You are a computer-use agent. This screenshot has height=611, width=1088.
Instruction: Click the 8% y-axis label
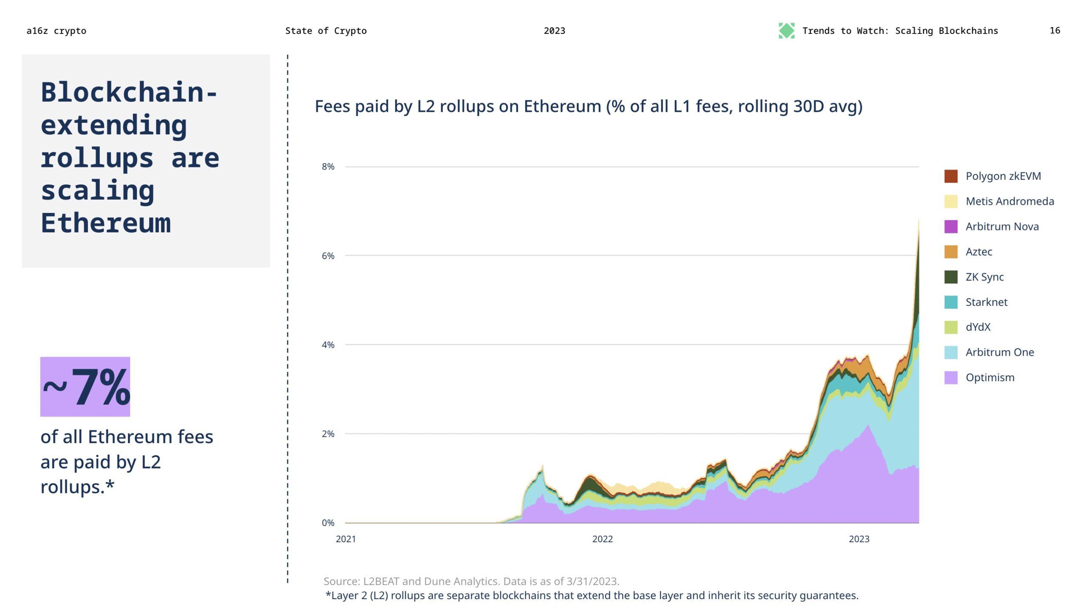pos(328,167)
